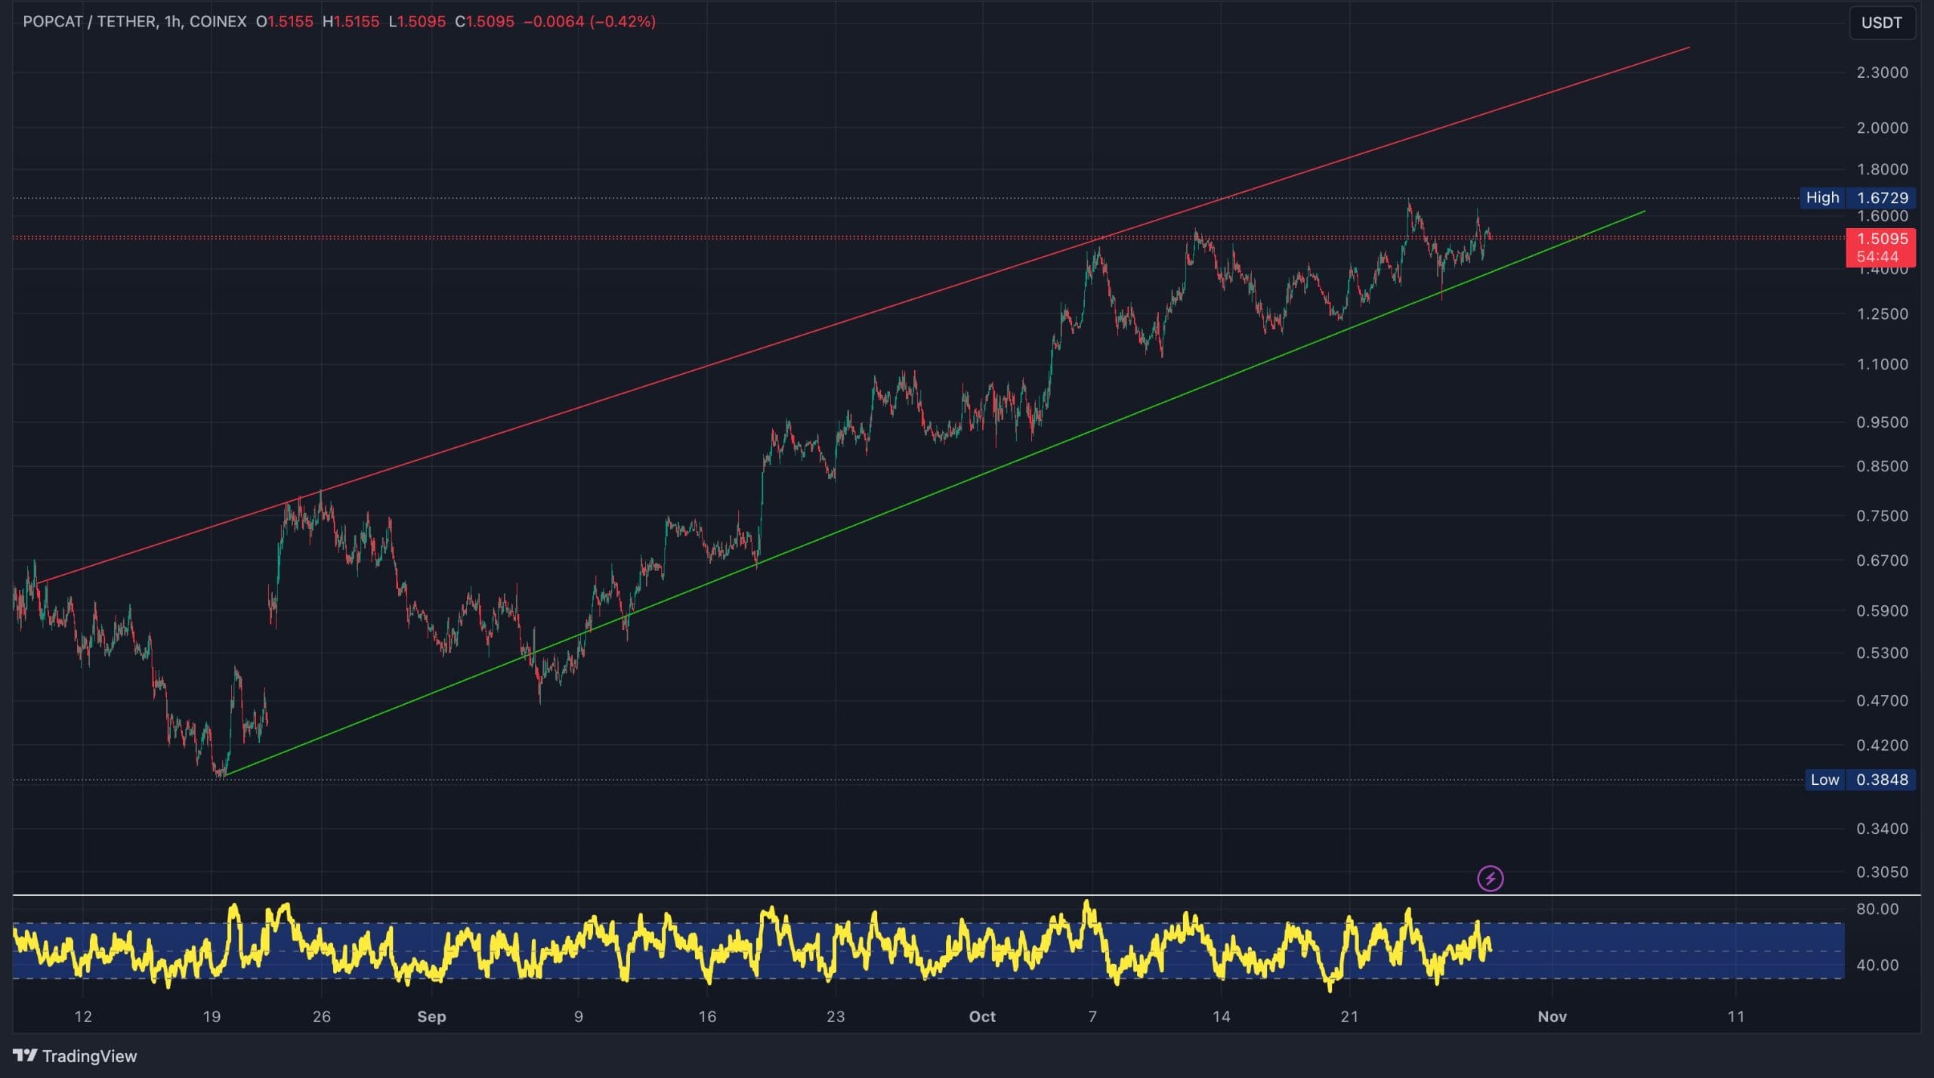Click the 1.8000 price axis value
Screen dimensions: 1934x1078
point(1882,169)
